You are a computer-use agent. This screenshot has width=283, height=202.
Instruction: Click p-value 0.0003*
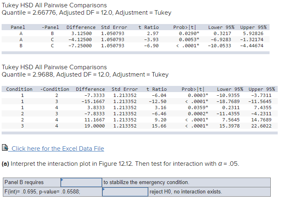(x=198, y=95)
